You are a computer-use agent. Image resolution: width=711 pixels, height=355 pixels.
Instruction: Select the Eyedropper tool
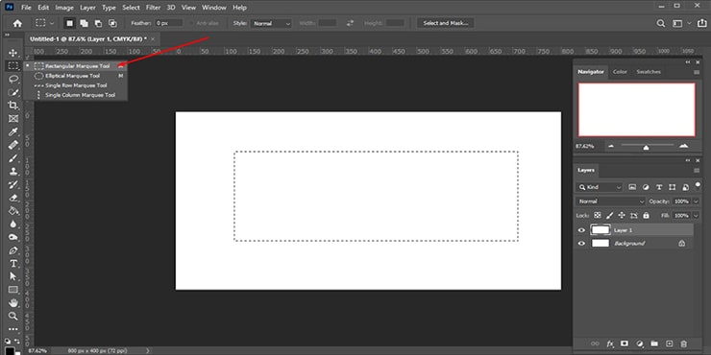(13, 131)
